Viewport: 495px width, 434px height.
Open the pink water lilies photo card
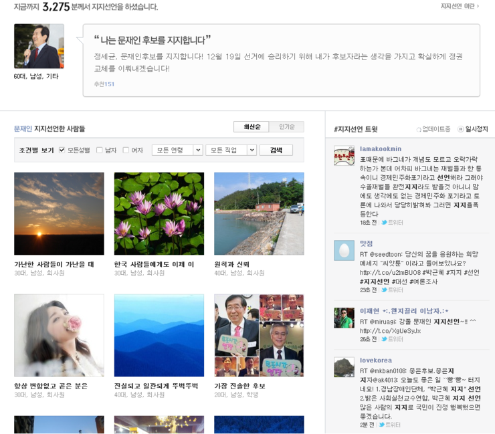coord(159,214)
